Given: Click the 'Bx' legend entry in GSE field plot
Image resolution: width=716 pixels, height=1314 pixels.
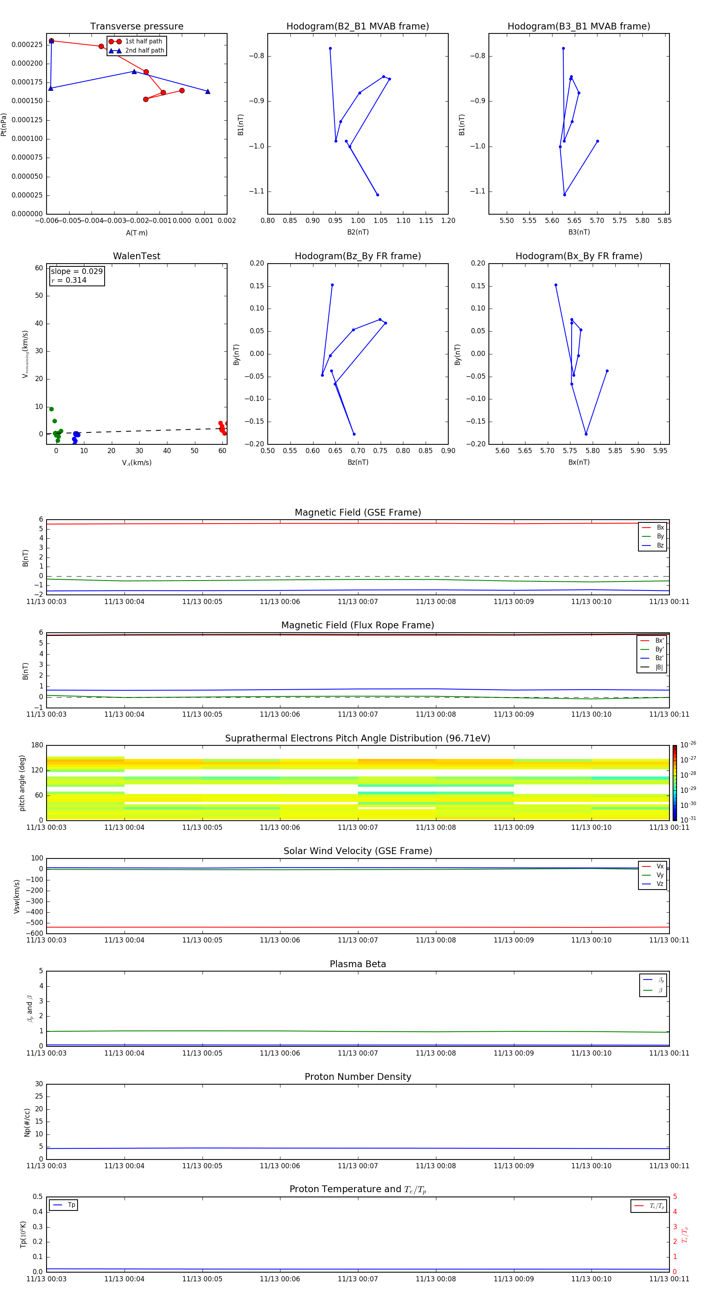Looking at the screenshot, I should coord(653,528).
